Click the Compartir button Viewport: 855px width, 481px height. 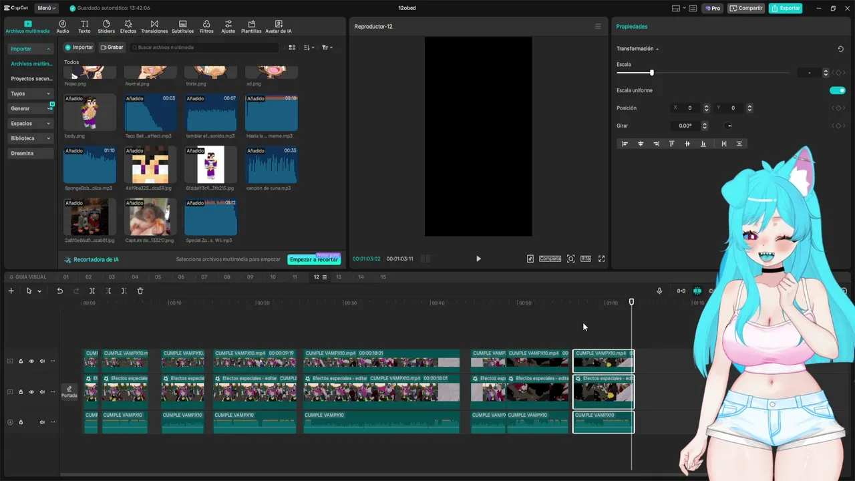[746, 8]
